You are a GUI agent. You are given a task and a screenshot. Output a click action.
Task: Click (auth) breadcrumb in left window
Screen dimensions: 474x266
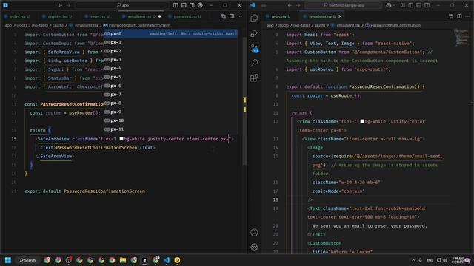tap(58, 25)
